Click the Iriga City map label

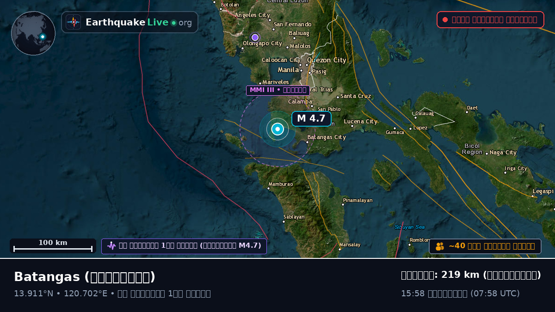[516, 169]
